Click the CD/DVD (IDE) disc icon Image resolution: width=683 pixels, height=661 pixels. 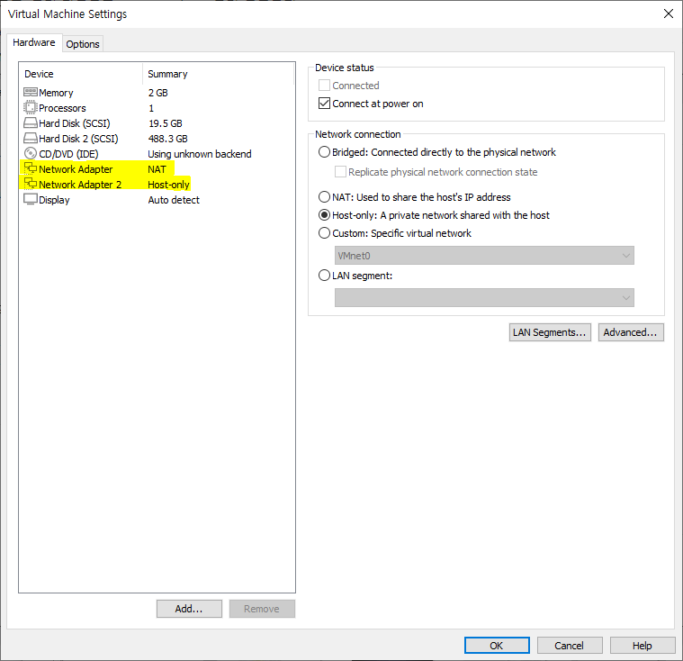[x=30, y=153]
